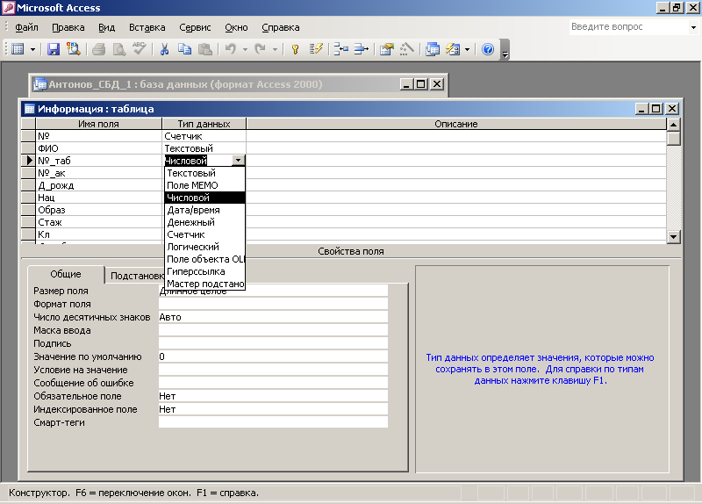Click the ABC spelling check icon
Viewport: 702px width, 504px height.
click(x=140, y=48)
